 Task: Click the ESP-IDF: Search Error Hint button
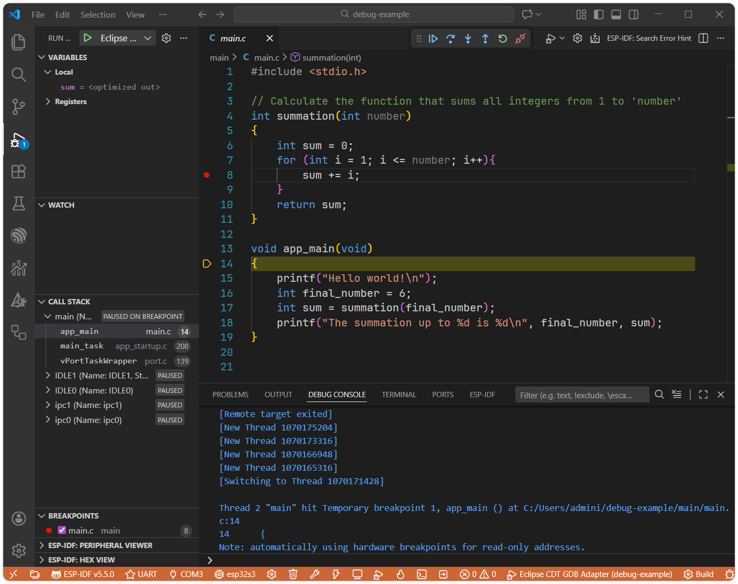649,38
